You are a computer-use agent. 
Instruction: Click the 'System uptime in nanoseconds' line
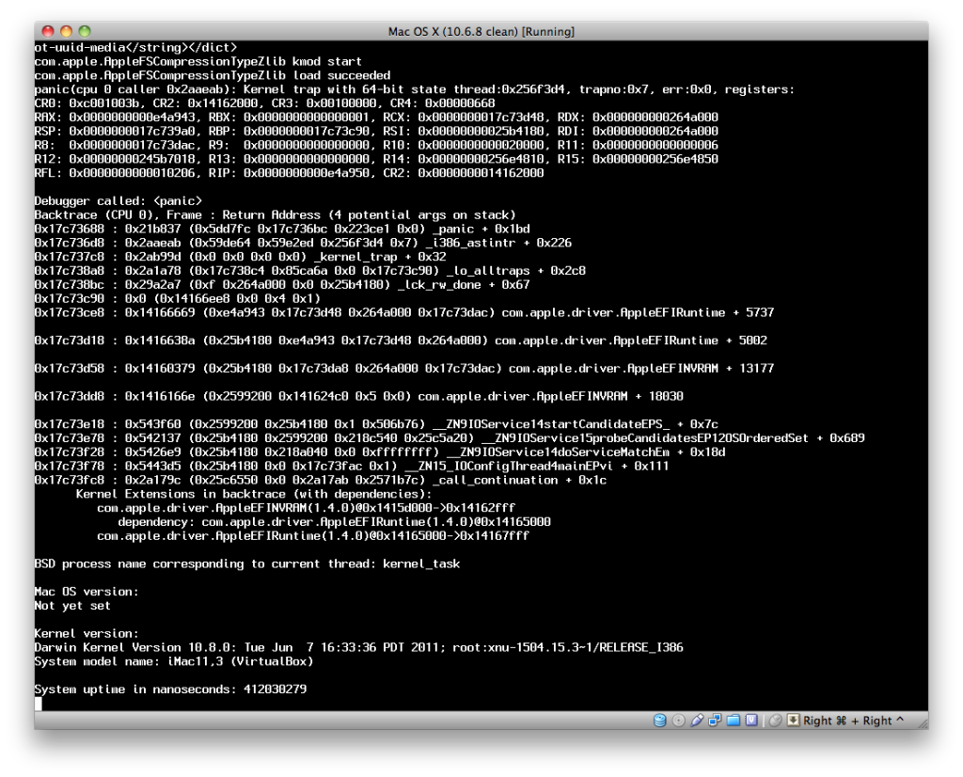pos(170,690)
